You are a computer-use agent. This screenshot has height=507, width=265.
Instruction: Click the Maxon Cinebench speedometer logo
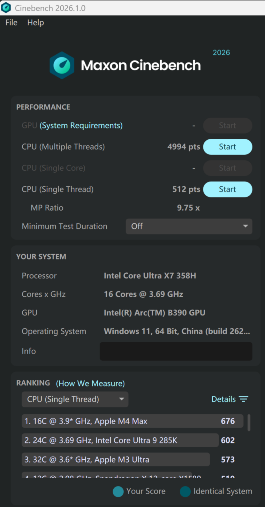tap(62, 65)
